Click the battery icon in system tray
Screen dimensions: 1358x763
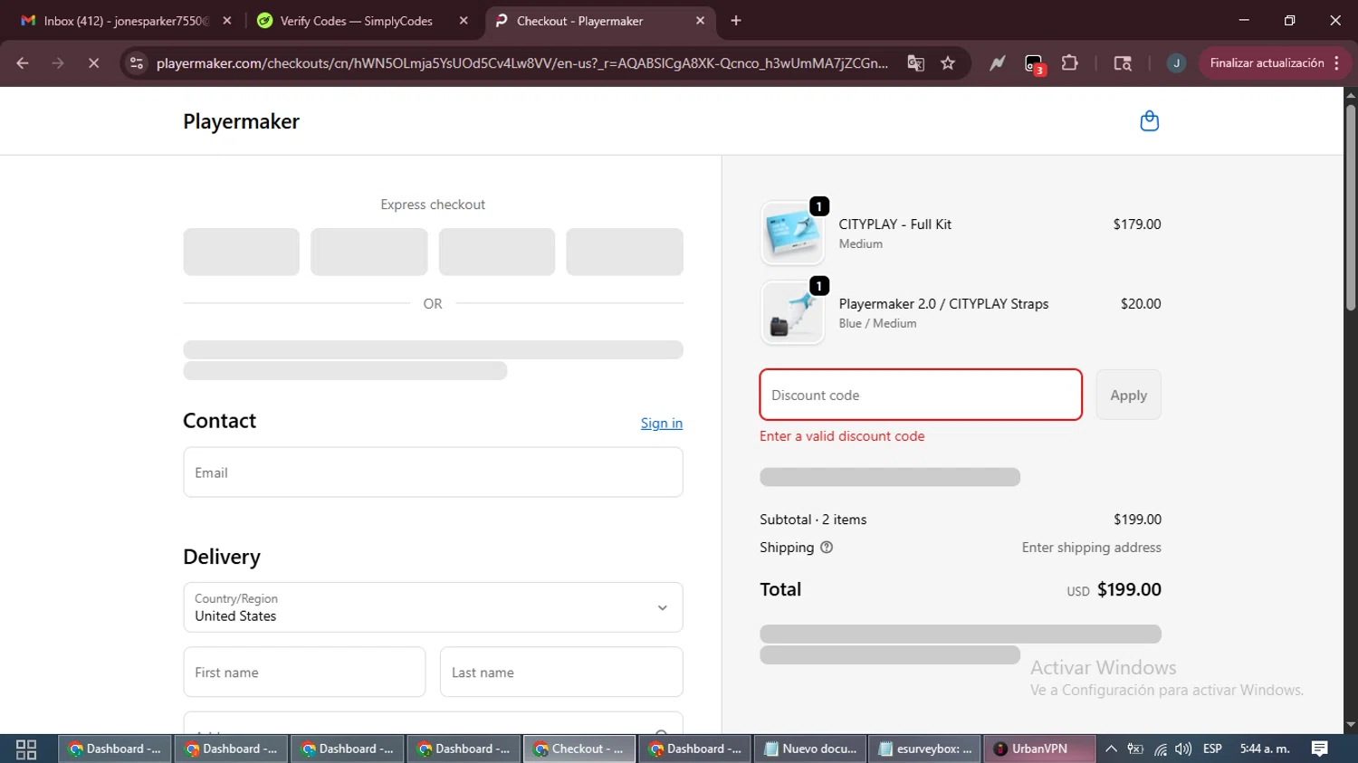click(x=1135, y=749)
